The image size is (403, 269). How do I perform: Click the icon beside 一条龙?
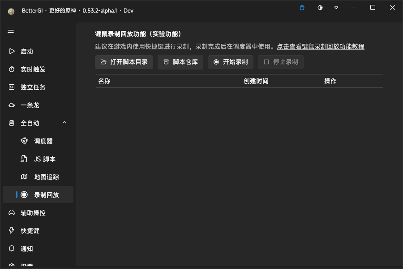tap(12, 105)
